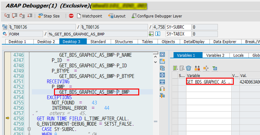Click the SY-TABIX value field
This screenshot has height=135, width=260.
point(205,34)
